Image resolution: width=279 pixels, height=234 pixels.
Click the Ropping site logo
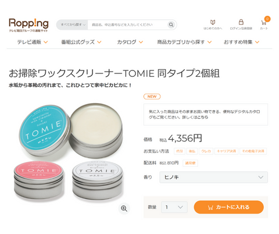pos(28,25)
